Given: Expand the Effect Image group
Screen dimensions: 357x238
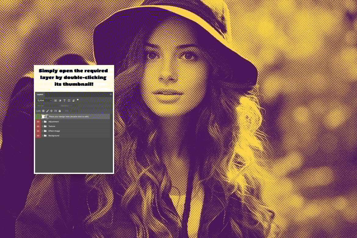Looking at the screenshot, I should click(x=42, y=131).
